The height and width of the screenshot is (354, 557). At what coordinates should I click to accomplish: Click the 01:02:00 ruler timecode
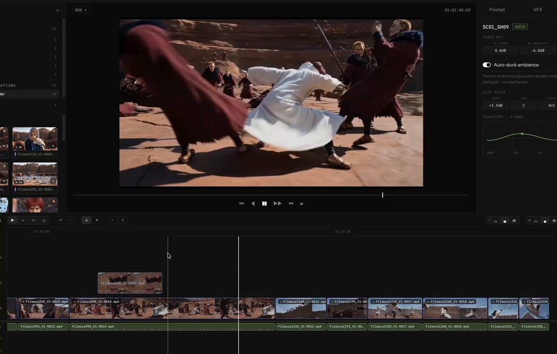click(42, 231)
